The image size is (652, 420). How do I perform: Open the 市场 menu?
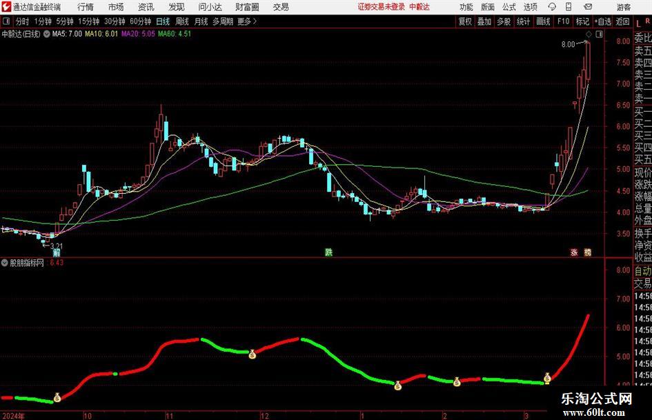(116, 7)
